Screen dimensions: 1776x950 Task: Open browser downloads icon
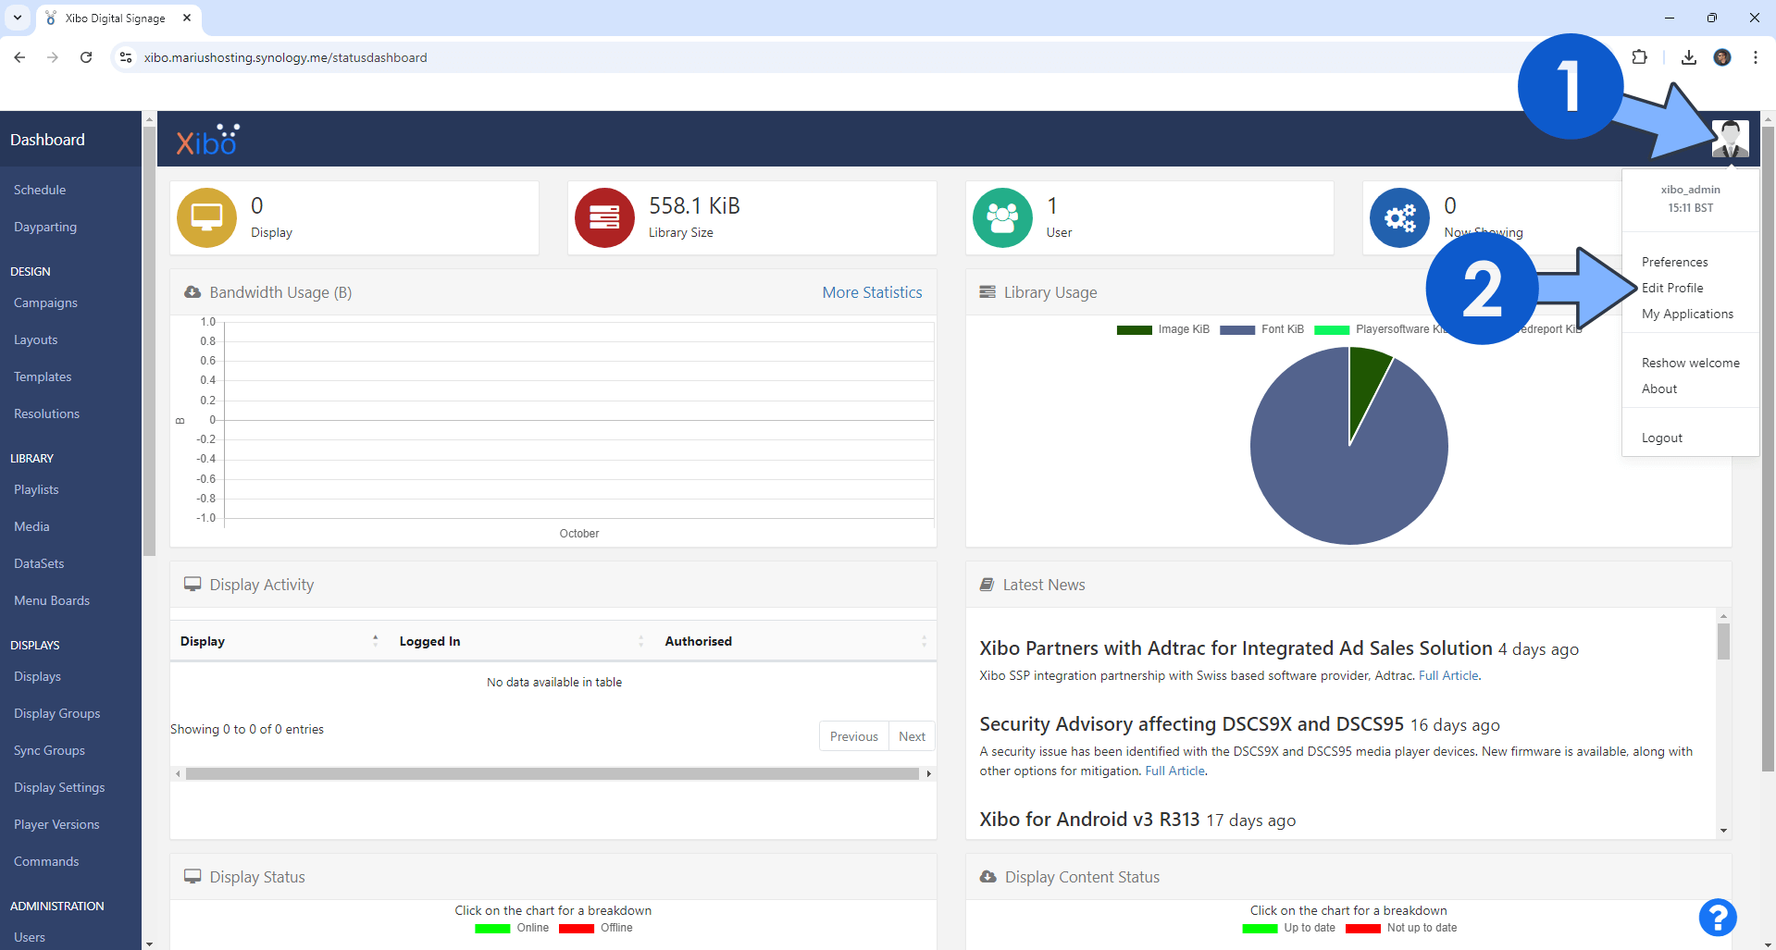[x=1689, y=57]
